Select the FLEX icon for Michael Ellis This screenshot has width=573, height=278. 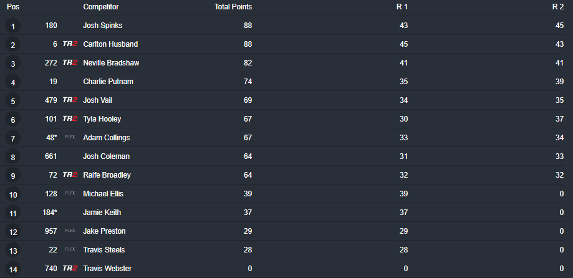pyautogui.click(x=70, y=193)
